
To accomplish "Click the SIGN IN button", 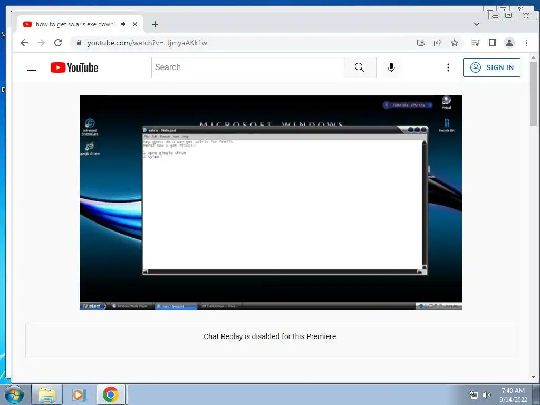I will (491, 67).
